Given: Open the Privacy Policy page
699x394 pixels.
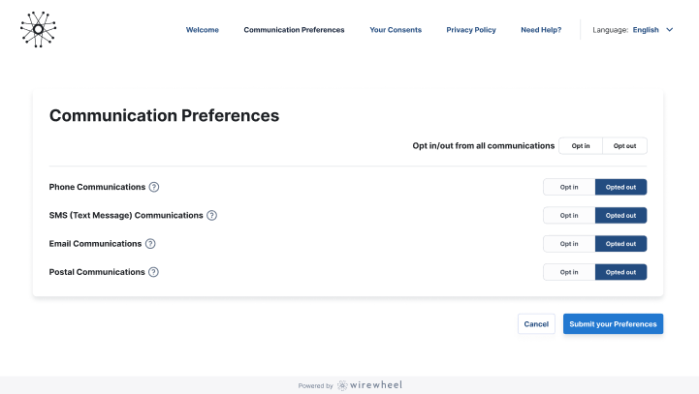Looking at the screenshot, I should point(471,30).
